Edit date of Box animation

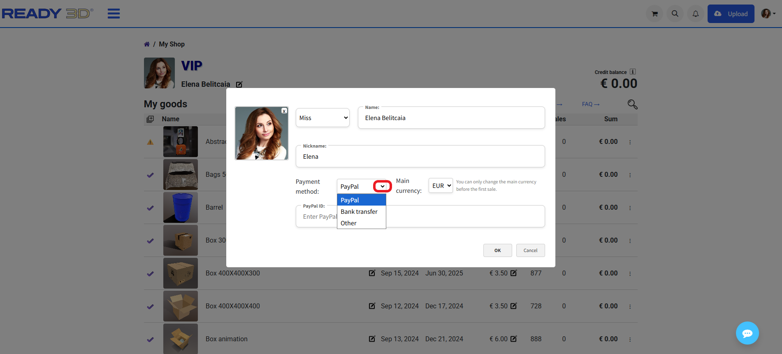coord(372,339)
